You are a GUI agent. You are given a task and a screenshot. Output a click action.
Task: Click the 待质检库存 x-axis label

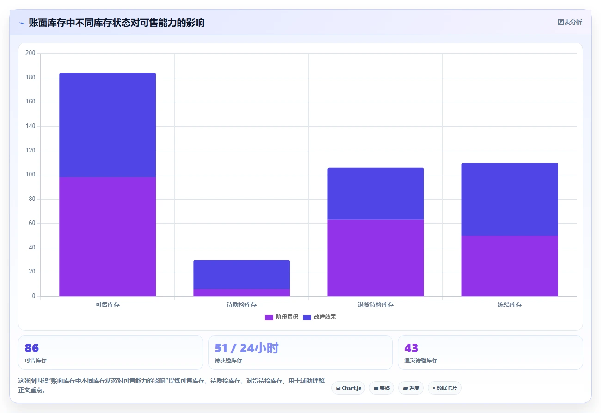(x=242, y=305)
